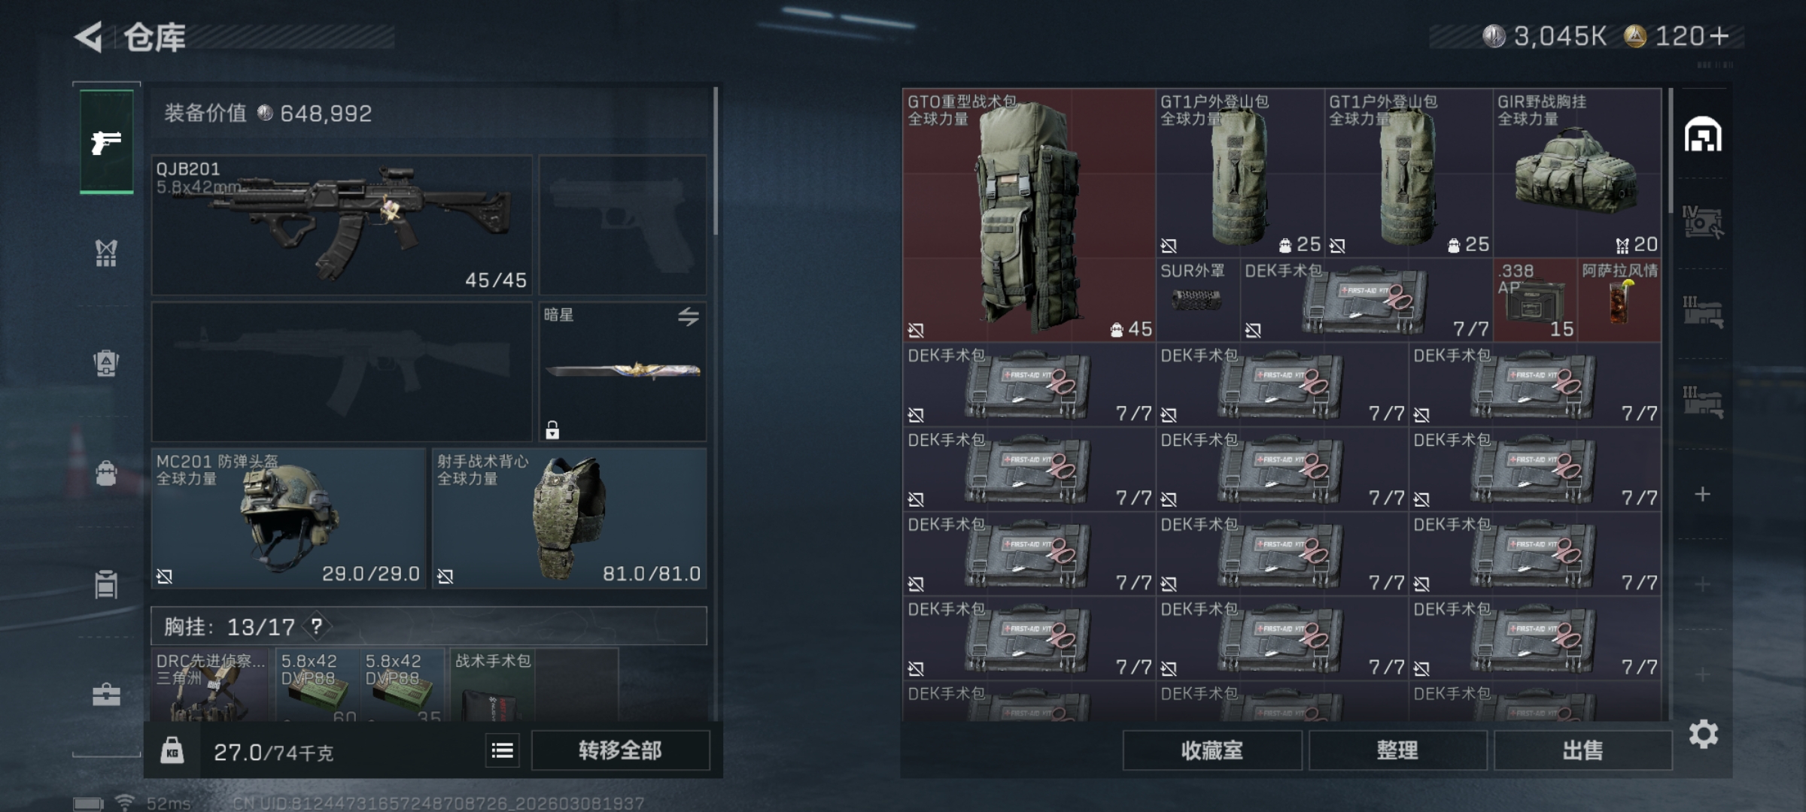Image resolution: width=1806 pixels, height=812 pixels.
Task: Select the pistol weapons tab in sidebar
Action: tap(106, 141)
